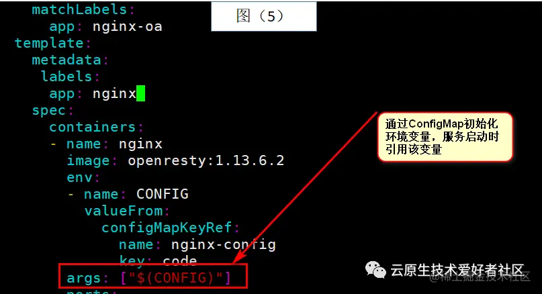The image size is (542, 294).
Task: Click the WeChat logo icon in watermark
Action: tap(375, 270)
